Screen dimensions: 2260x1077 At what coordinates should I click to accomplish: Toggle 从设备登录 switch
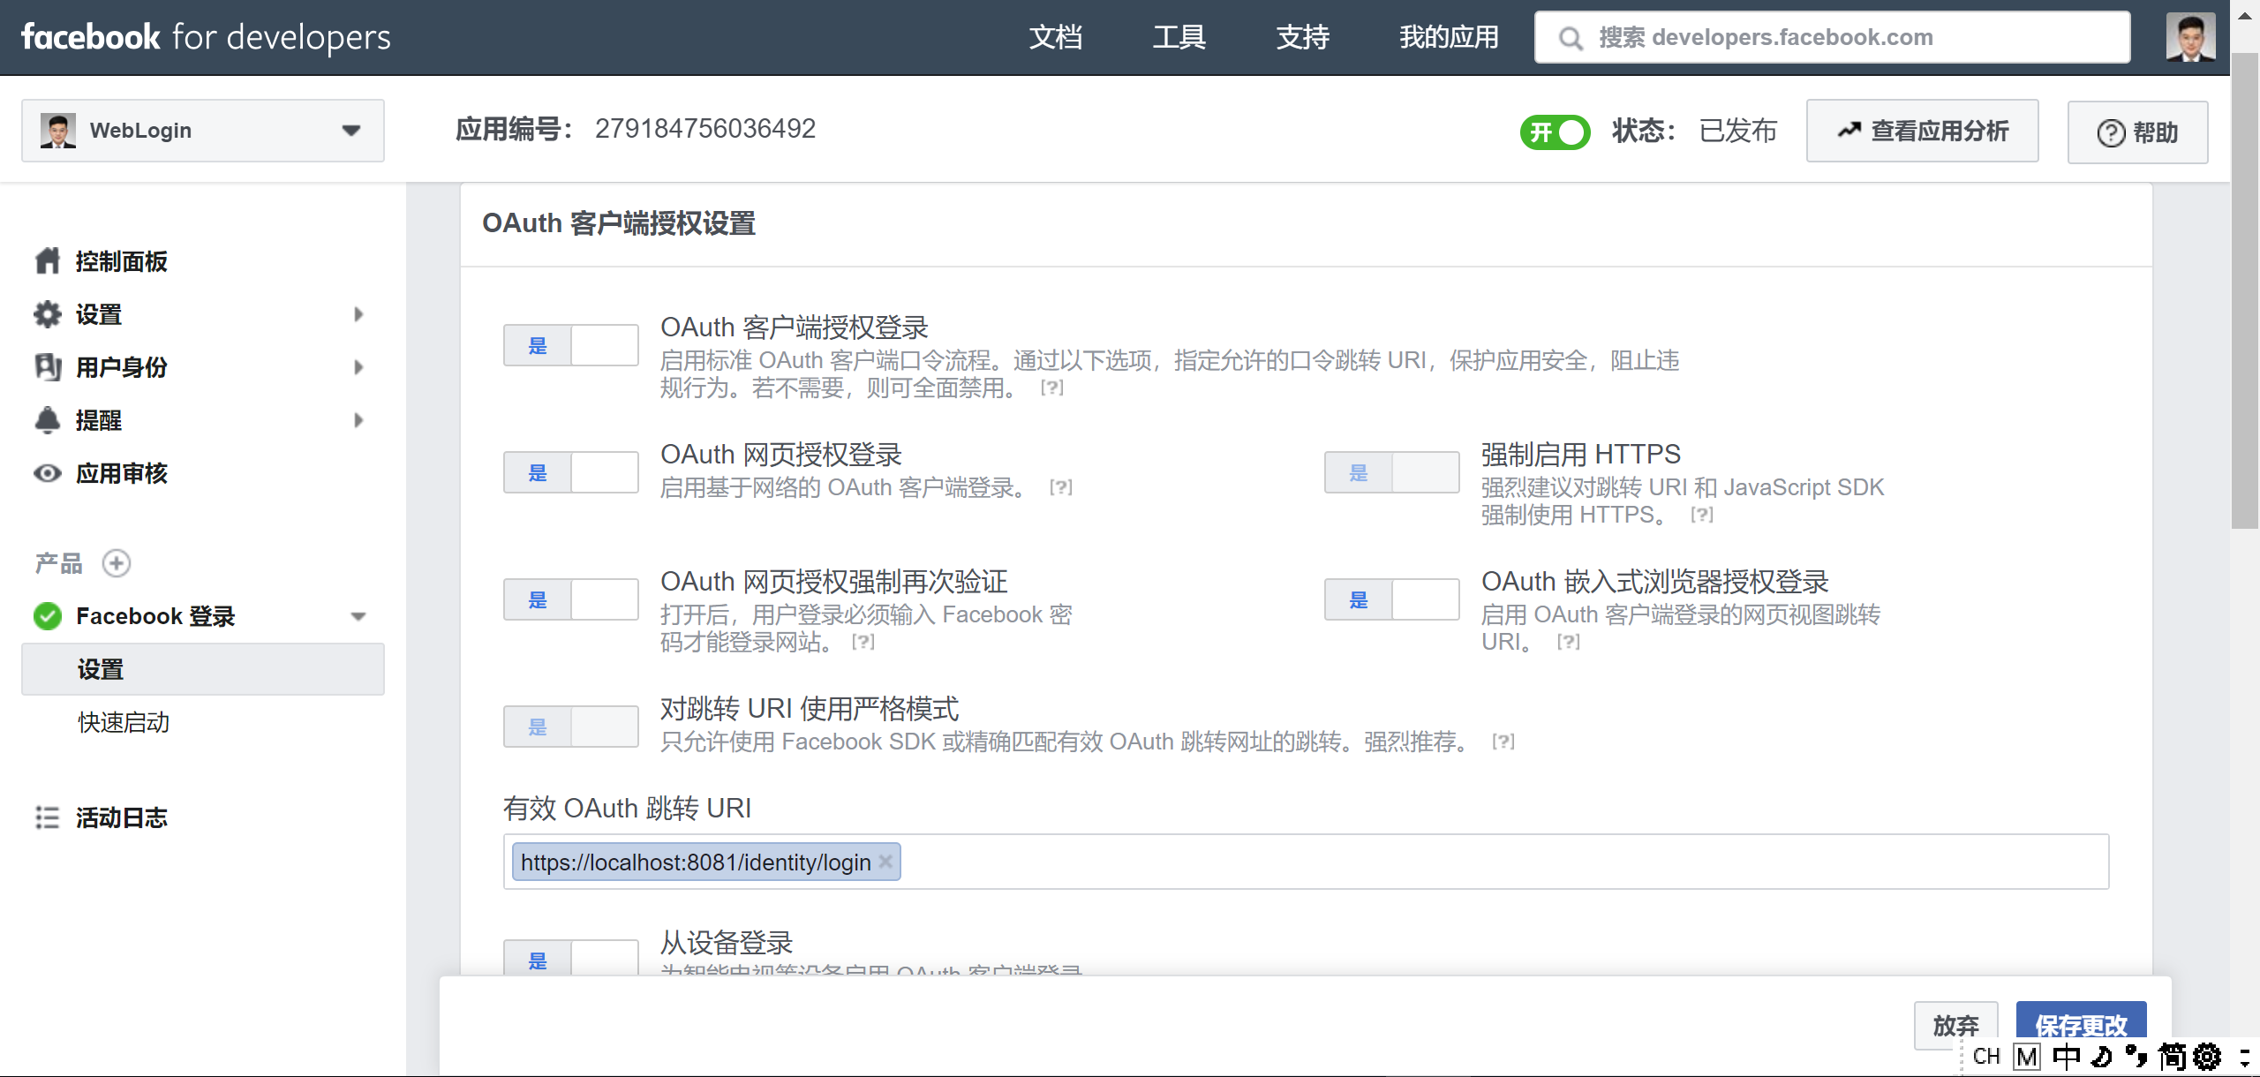coord(571,958)
